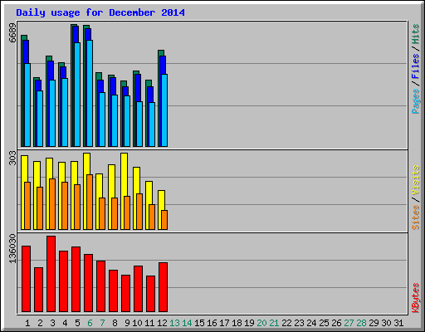Click the orange Sites bar for day 10

click(139, 212)
